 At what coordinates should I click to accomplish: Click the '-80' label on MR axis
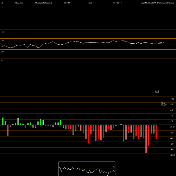tap(172, 150)
